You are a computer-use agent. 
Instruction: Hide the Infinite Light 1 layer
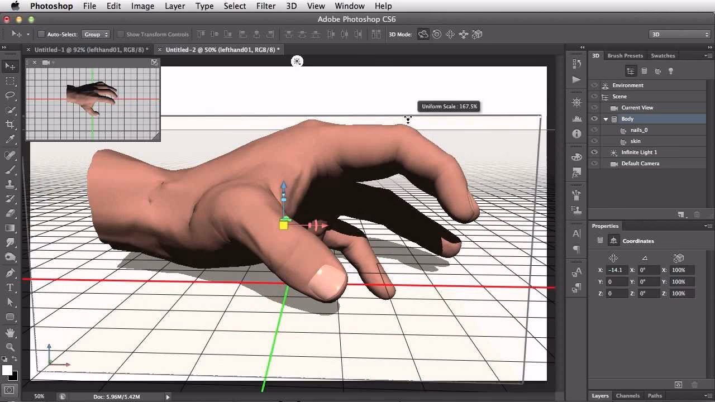(594, 152)
